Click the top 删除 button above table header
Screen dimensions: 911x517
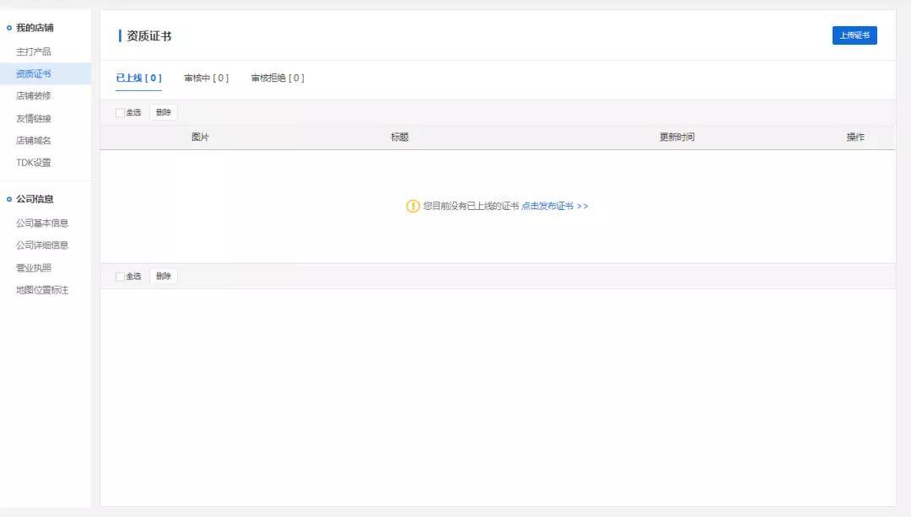tap(164, 113)
